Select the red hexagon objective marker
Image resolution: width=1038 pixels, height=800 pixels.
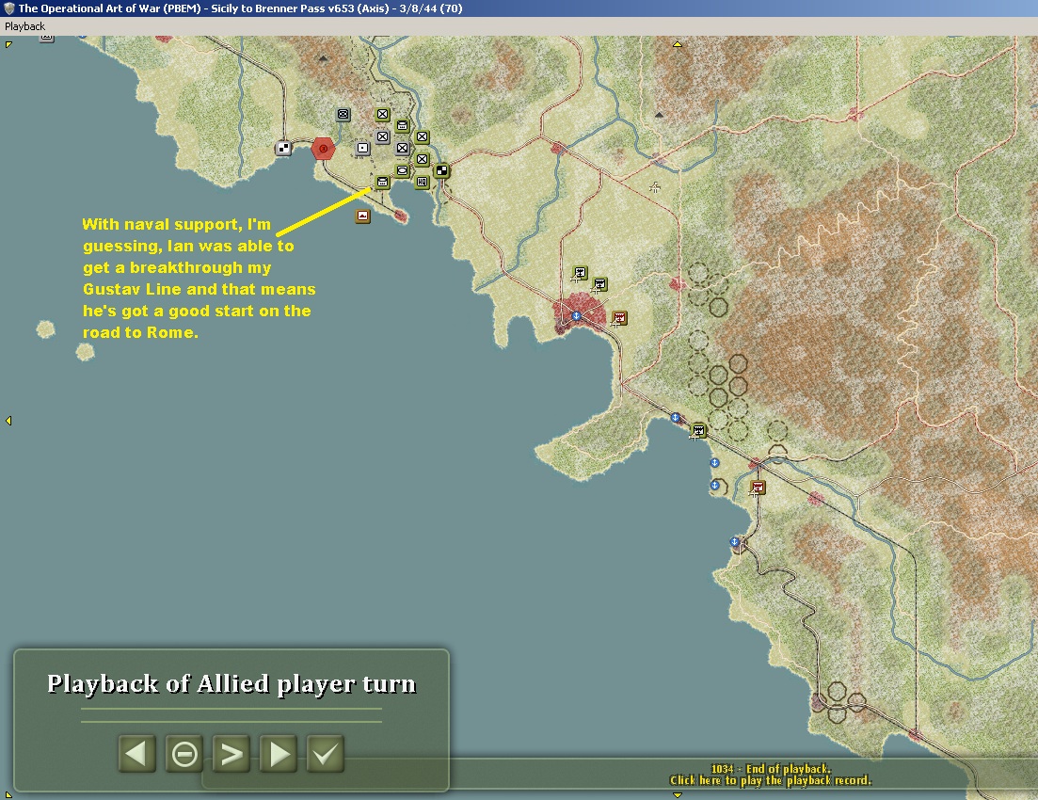tap(323, 149)
